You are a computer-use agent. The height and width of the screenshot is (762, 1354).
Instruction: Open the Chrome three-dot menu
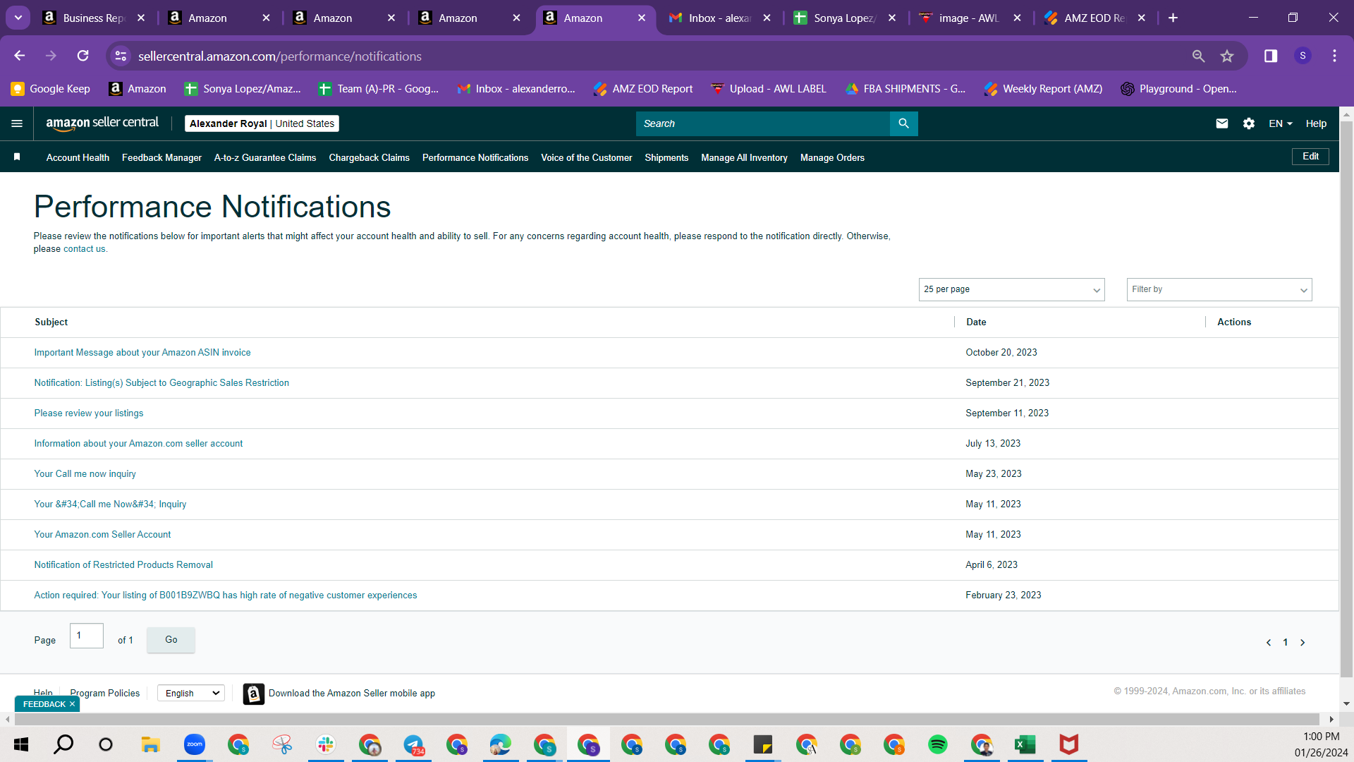point(1334,56)
